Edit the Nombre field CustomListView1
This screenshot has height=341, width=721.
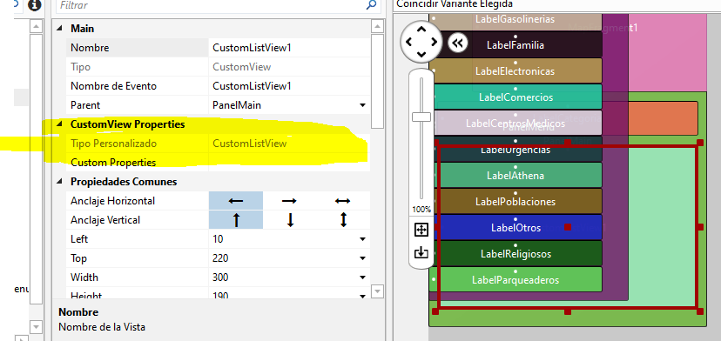(289, 48)
